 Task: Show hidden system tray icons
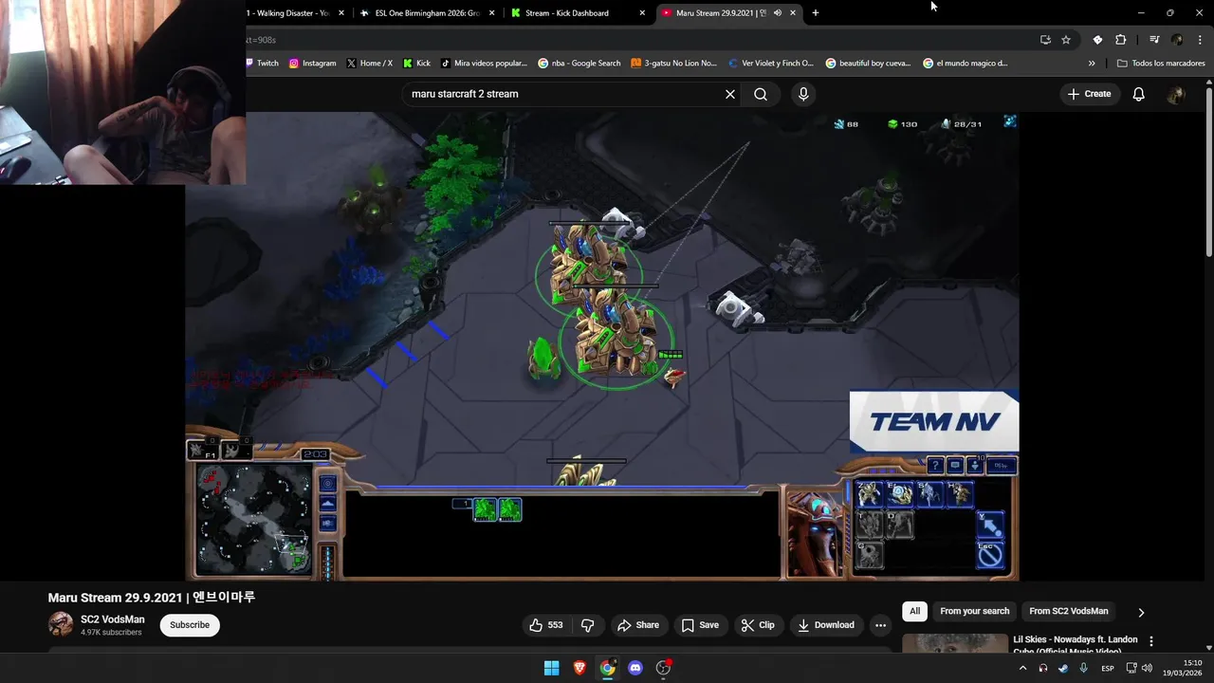pos(1022,668)
